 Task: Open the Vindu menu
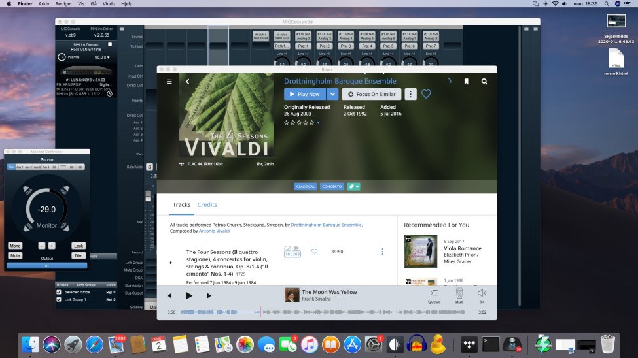pos(109,4)
